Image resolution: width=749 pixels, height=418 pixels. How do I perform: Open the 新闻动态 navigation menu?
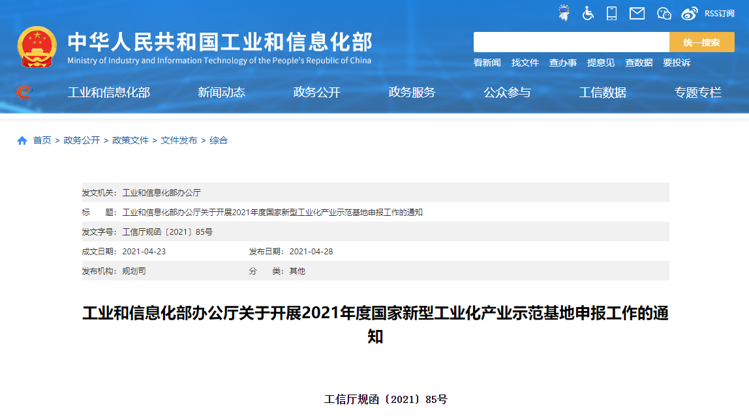(221, 93)
